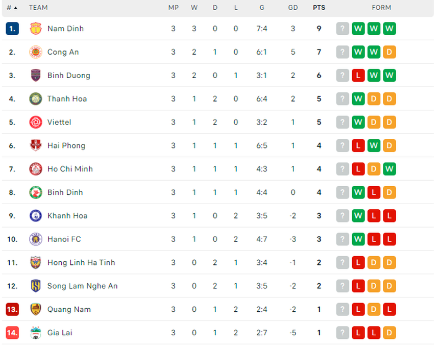
Task: Click Nam Dinh's latest green W form badge
Action: point(389,29)
